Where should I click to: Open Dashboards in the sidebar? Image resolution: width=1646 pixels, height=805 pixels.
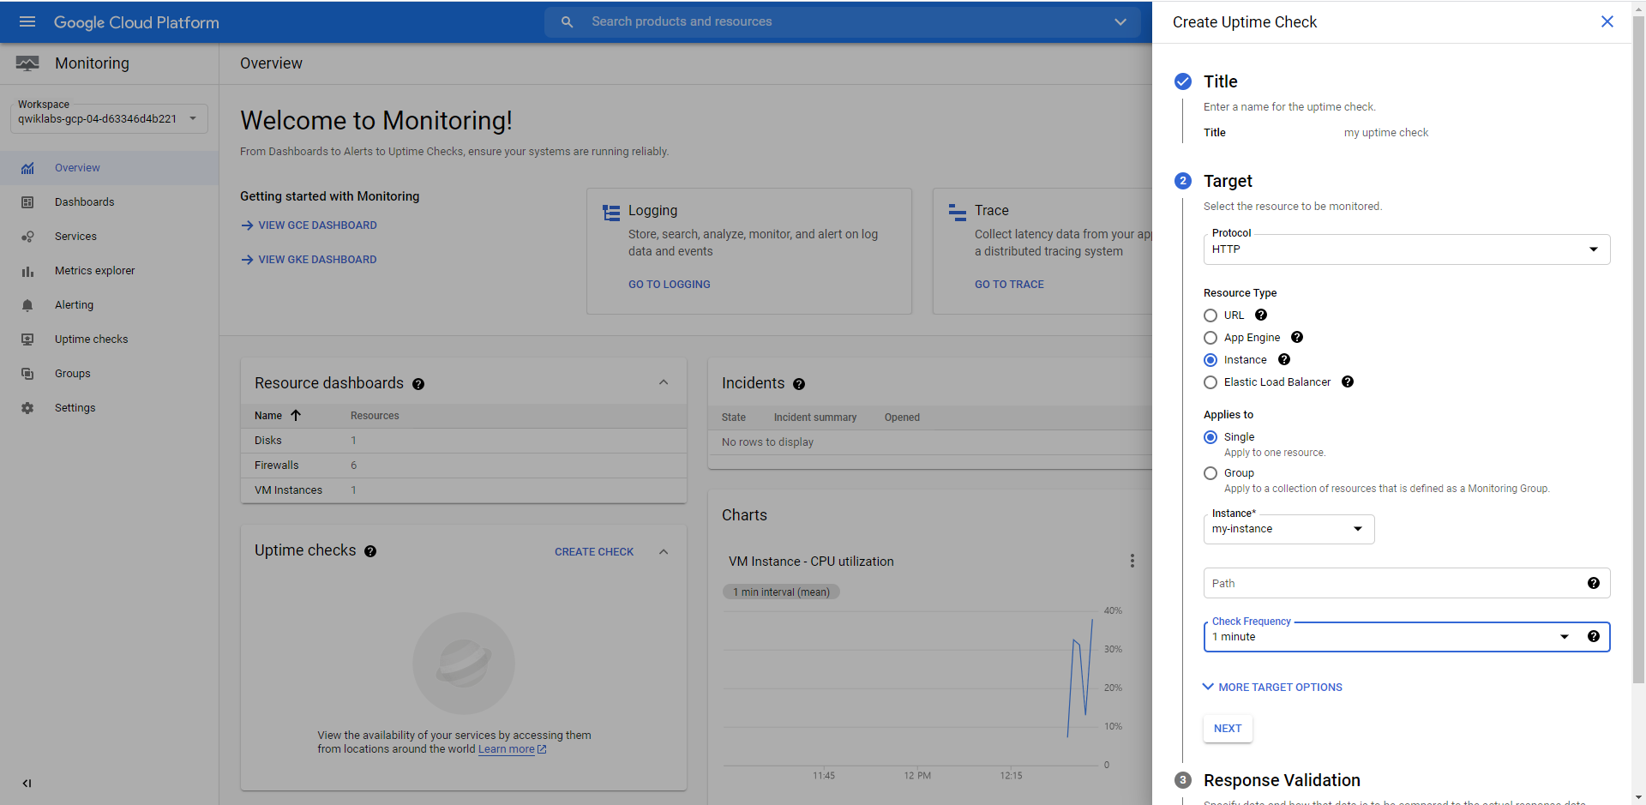point(109,202)
